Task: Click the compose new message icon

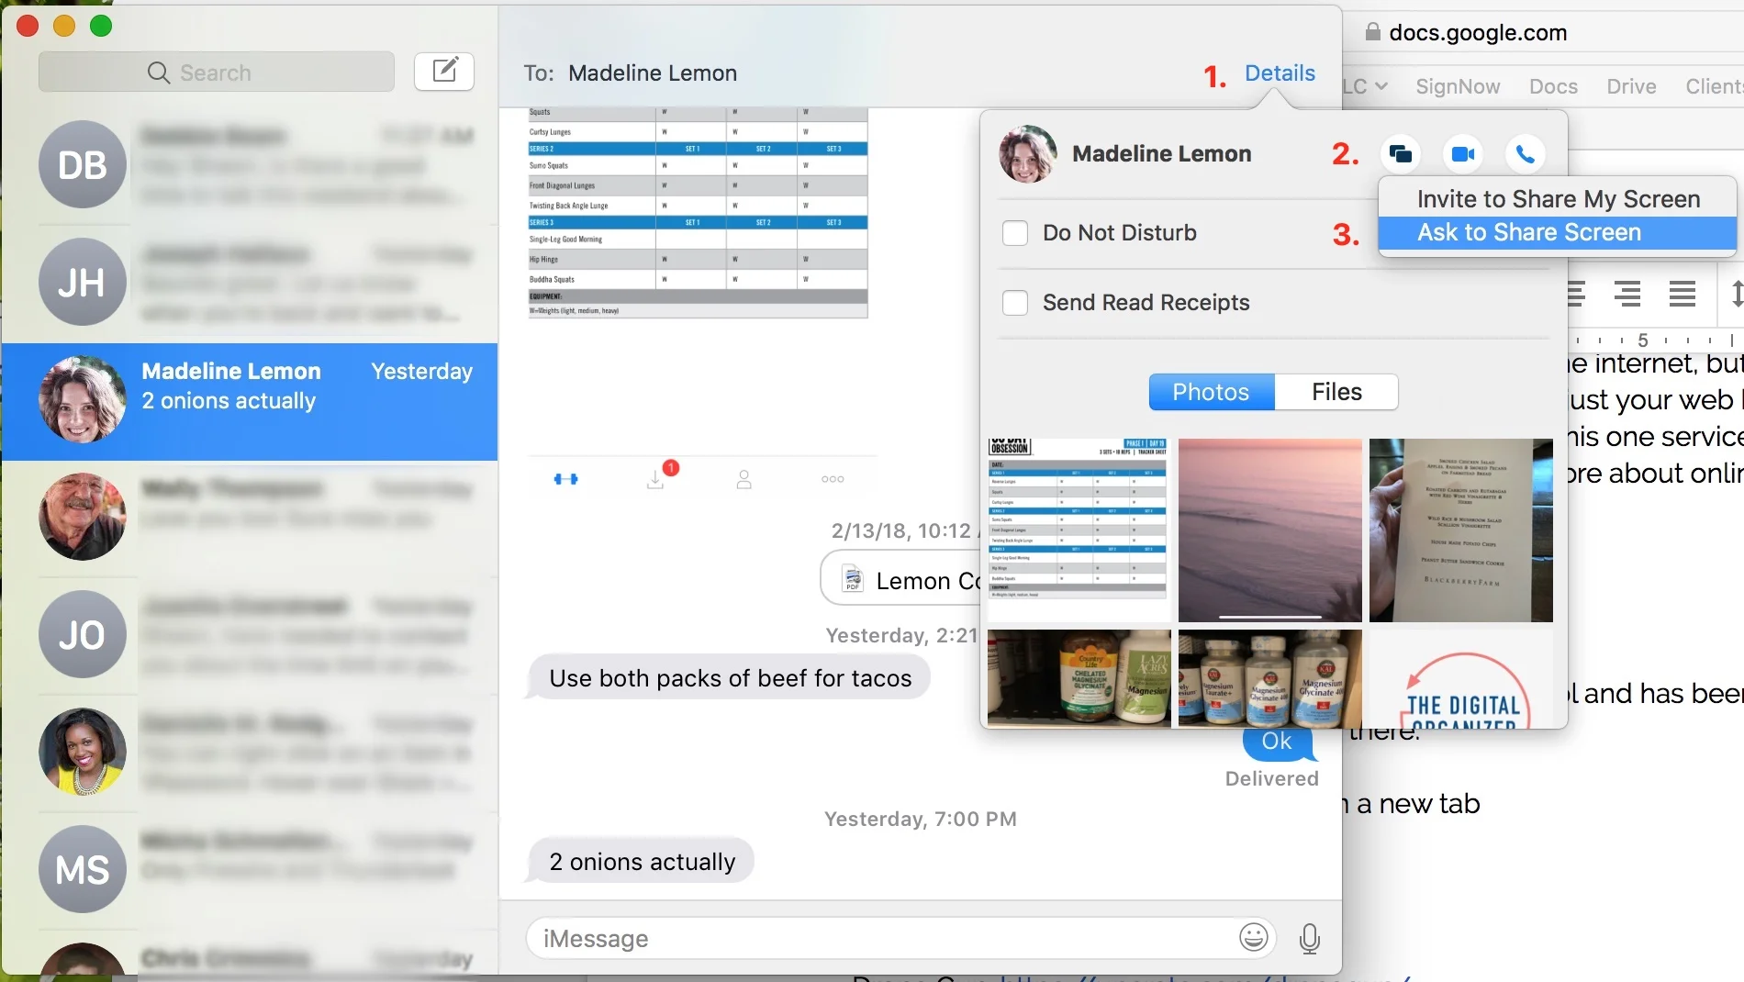Action: pos(444,72)
